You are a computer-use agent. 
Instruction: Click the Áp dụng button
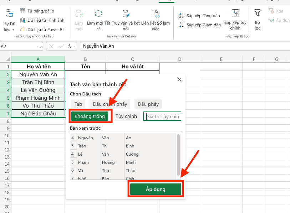point(156,189)
